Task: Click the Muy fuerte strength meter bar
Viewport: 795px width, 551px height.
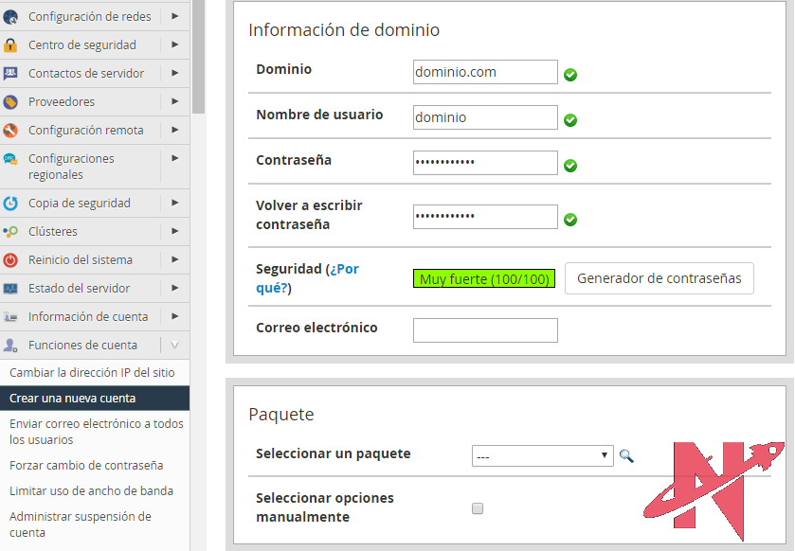Action: tap(484, 279)
